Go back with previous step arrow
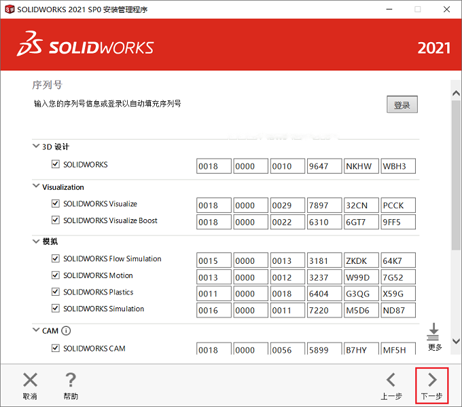 point(391,380)
